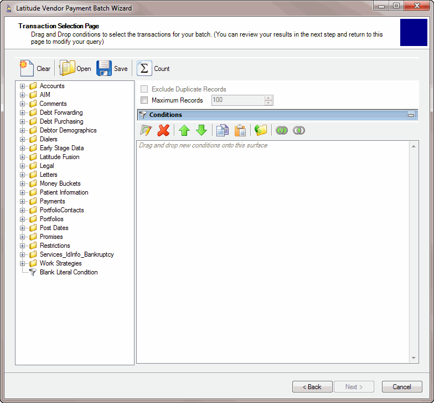Click the Portfolios folder icon
The image size is (434, 403).
33,219
